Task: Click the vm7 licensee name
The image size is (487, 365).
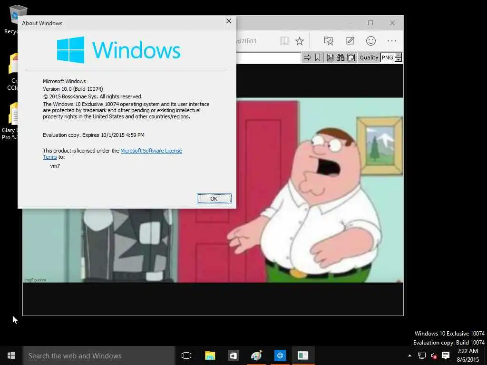Action: (x=55, y=166)
